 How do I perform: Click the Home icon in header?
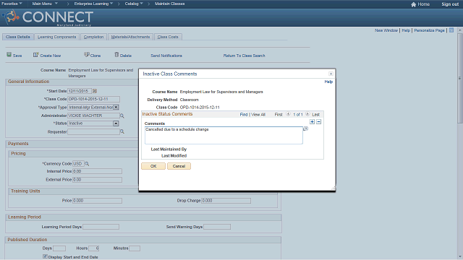[413, 4]
